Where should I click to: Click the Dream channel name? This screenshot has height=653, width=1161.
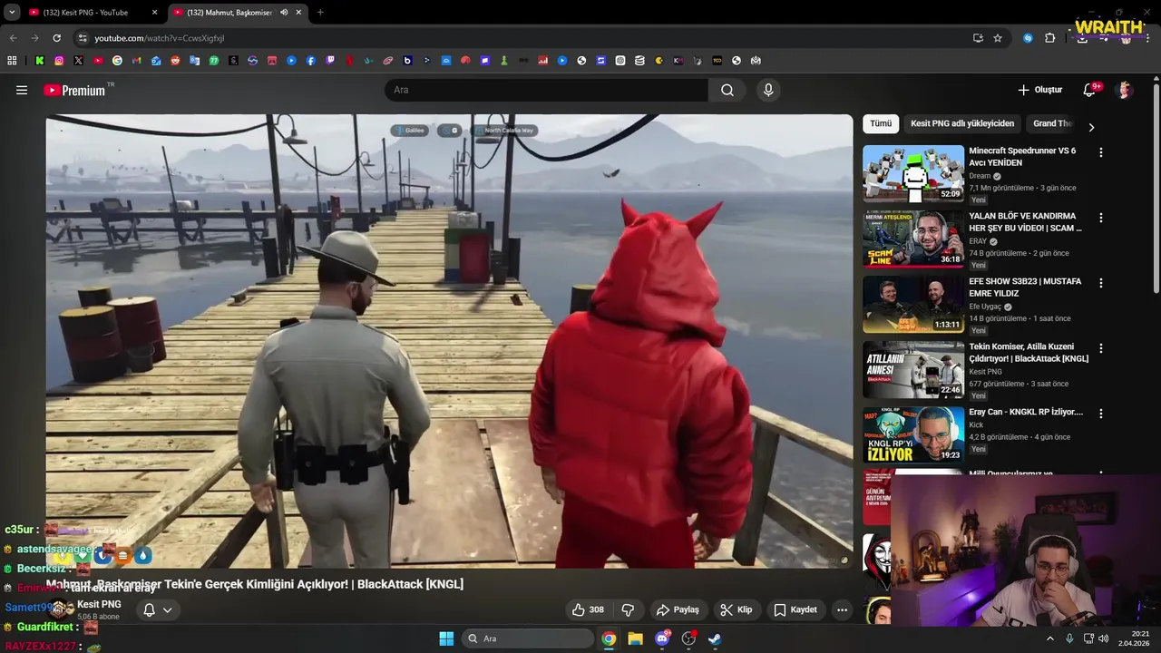(980, 176)
